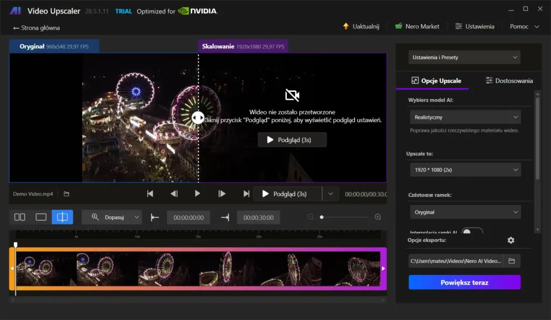
Task: Click the Powiększ teraz button
Action: click(464, 282)
